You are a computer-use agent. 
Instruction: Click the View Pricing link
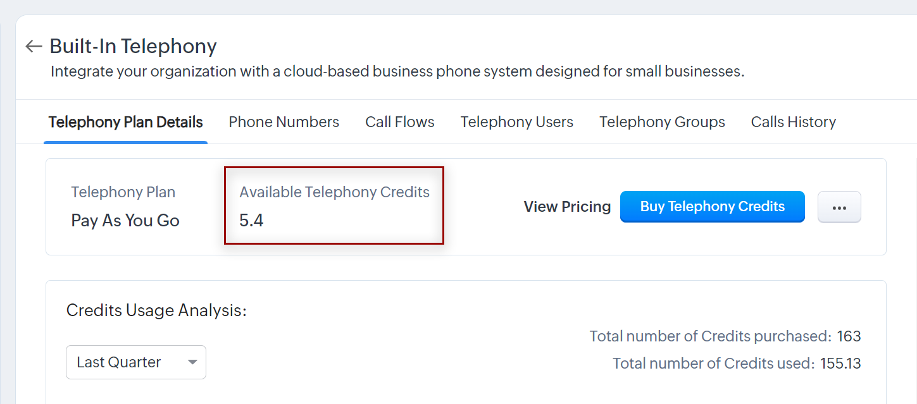click(x=567, y=207)
